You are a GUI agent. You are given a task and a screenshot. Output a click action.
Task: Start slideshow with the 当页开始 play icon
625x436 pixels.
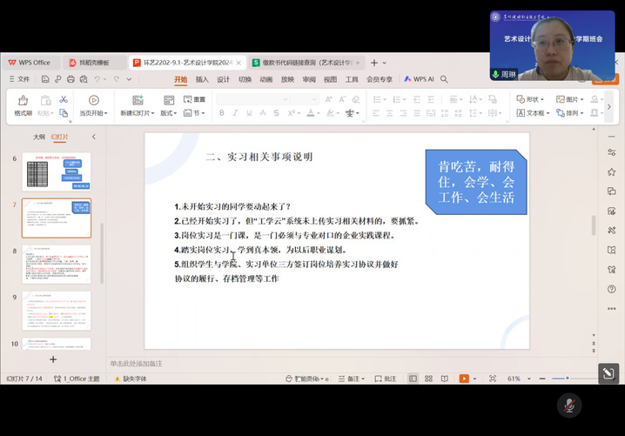93,101
